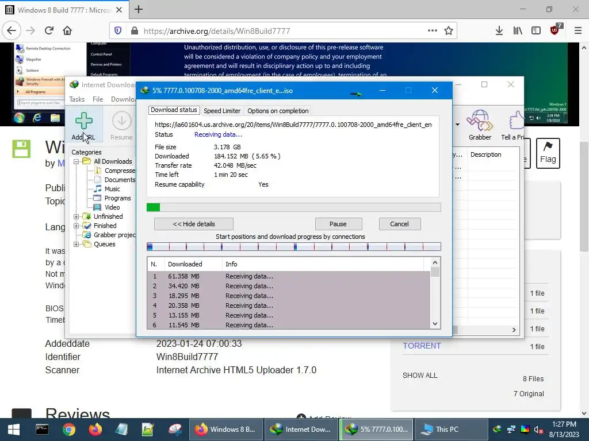Switch to the Speed Limiter tab
589x441 pixels.
[x=222, y=111]
